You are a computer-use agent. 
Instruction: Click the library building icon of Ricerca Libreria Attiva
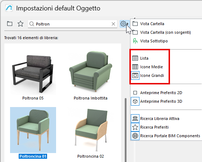pos(135,119)
